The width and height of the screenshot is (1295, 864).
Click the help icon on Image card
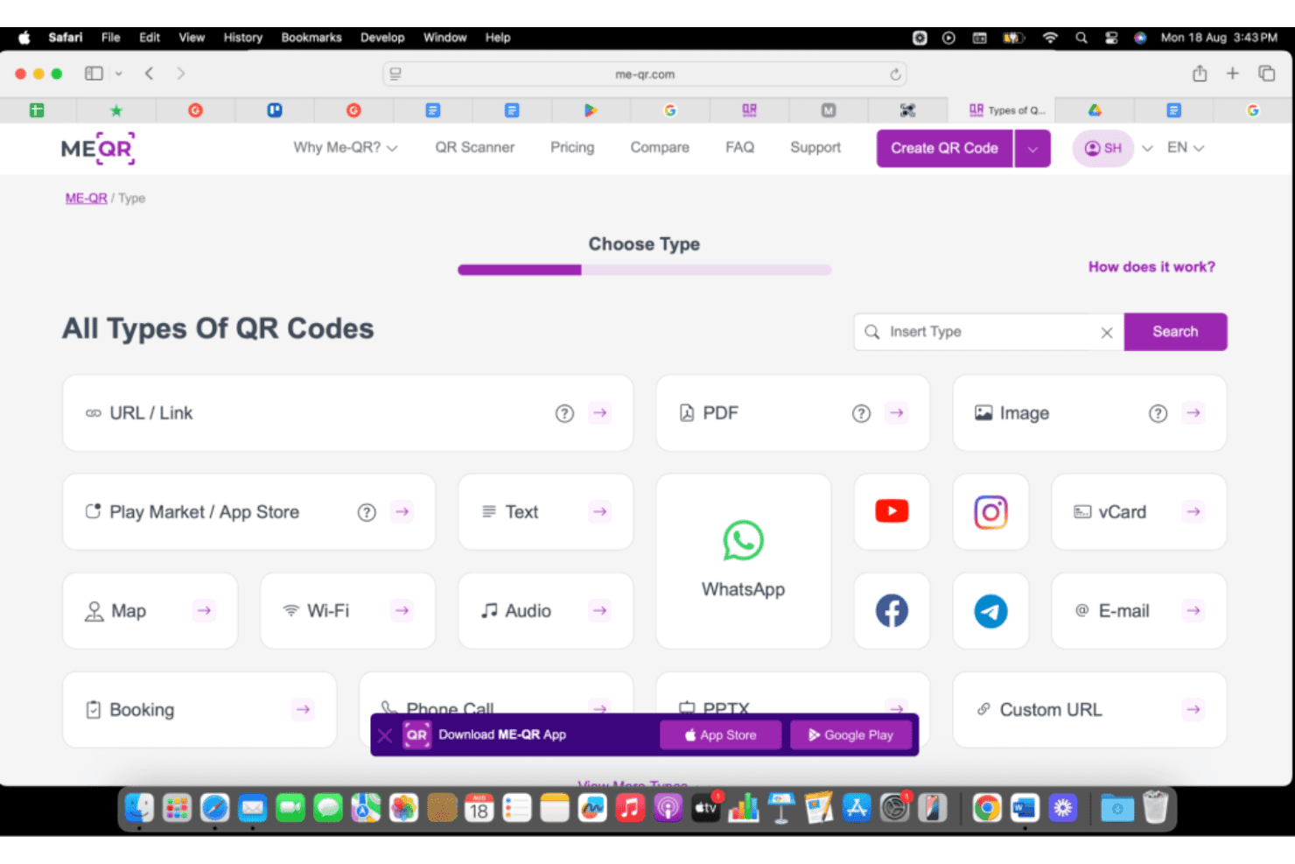[1158, 413]
